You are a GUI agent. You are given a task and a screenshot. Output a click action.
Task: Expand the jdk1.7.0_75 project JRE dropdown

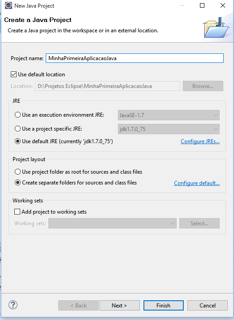click(x=169, y=129)
